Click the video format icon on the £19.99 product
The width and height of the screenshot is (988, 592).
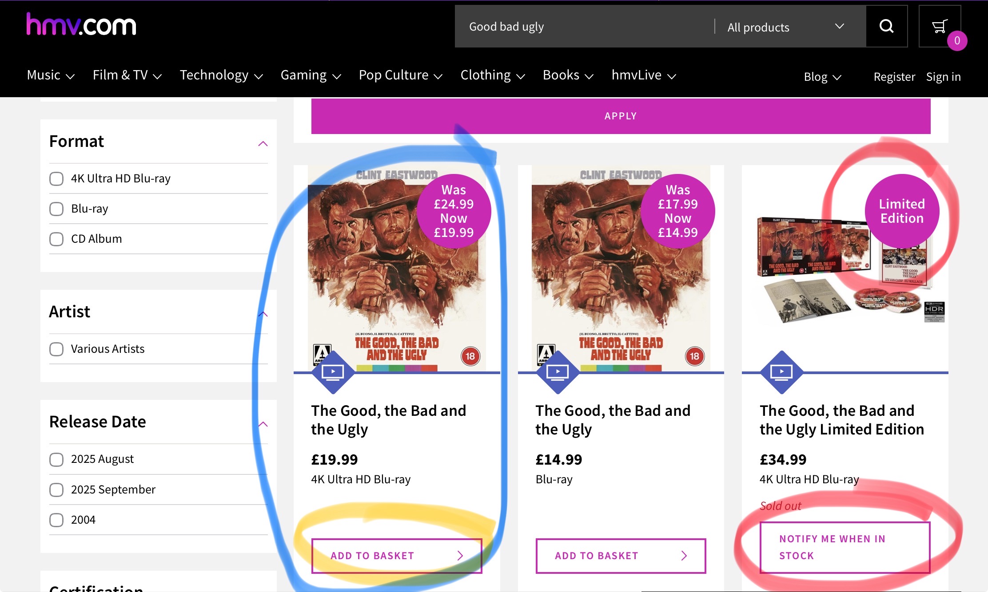click(x=333, y=372)
